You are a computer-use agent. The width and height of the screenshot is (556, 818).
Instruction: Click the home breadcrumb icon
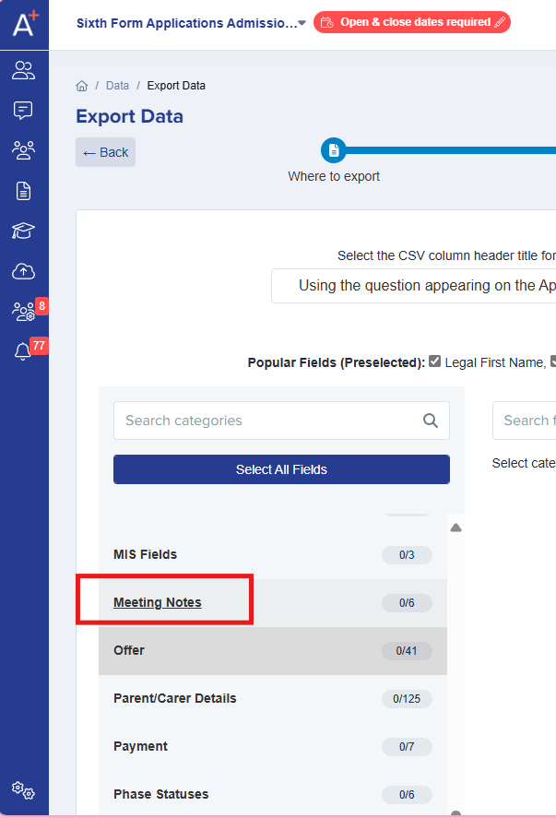(82, 86)
